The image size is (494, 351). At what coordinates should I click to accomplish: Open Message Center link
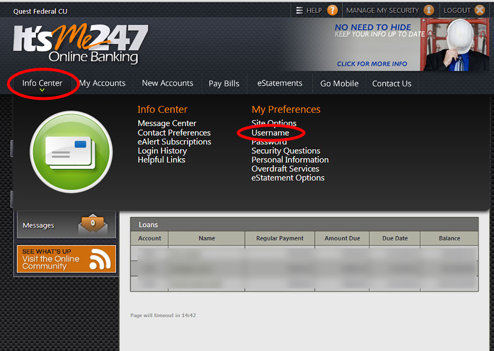click(167, 124)
